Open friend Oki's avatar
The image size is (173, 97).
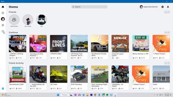41,20
